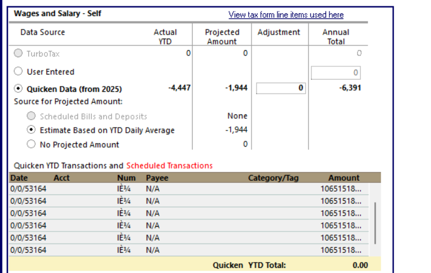Click the Scheduled Transactions red label

pos(169,166)
